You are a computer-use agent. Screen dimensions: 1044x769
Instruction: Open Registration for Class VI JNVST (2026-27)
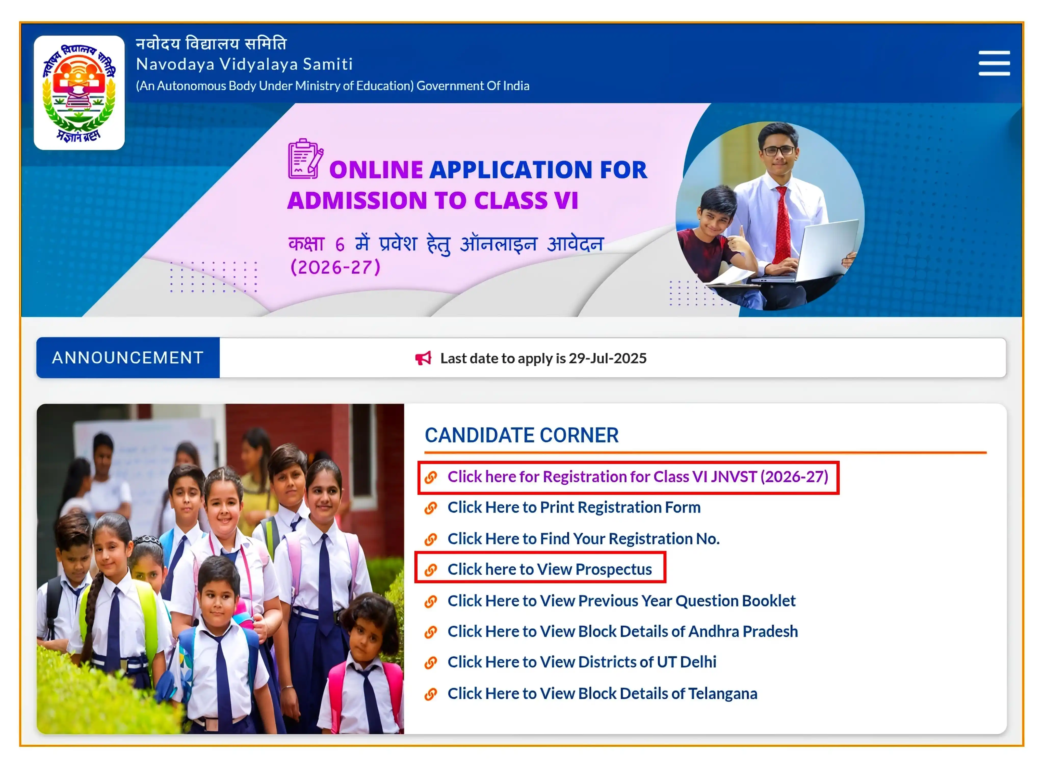click(x=638, y=477)
